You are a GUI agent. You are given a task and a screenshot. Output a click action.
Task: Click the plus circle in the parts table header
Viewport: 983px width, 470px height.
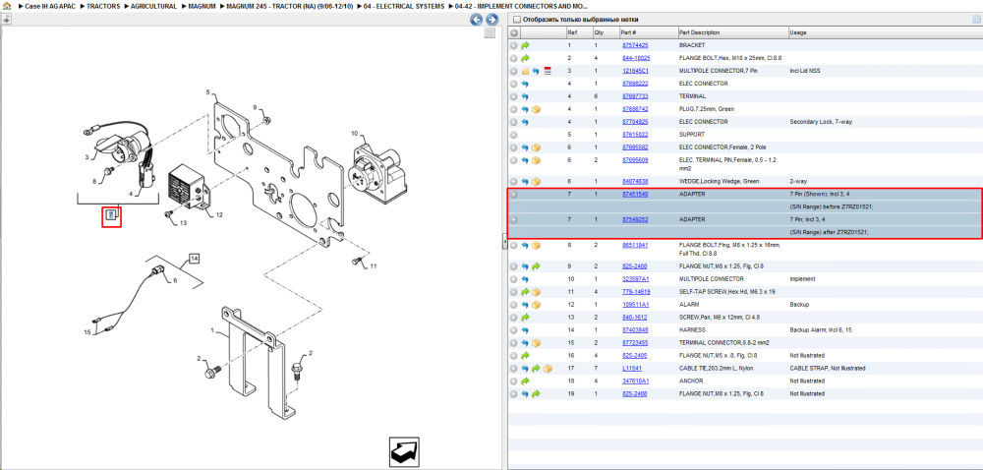point(513,32)
